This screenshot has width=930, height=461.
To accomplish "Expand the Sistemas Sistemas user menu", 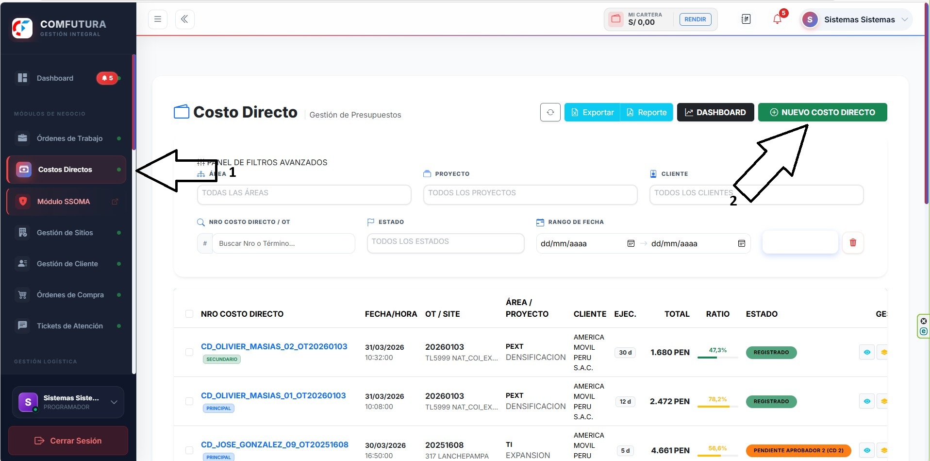I will (x=857, y=19).
